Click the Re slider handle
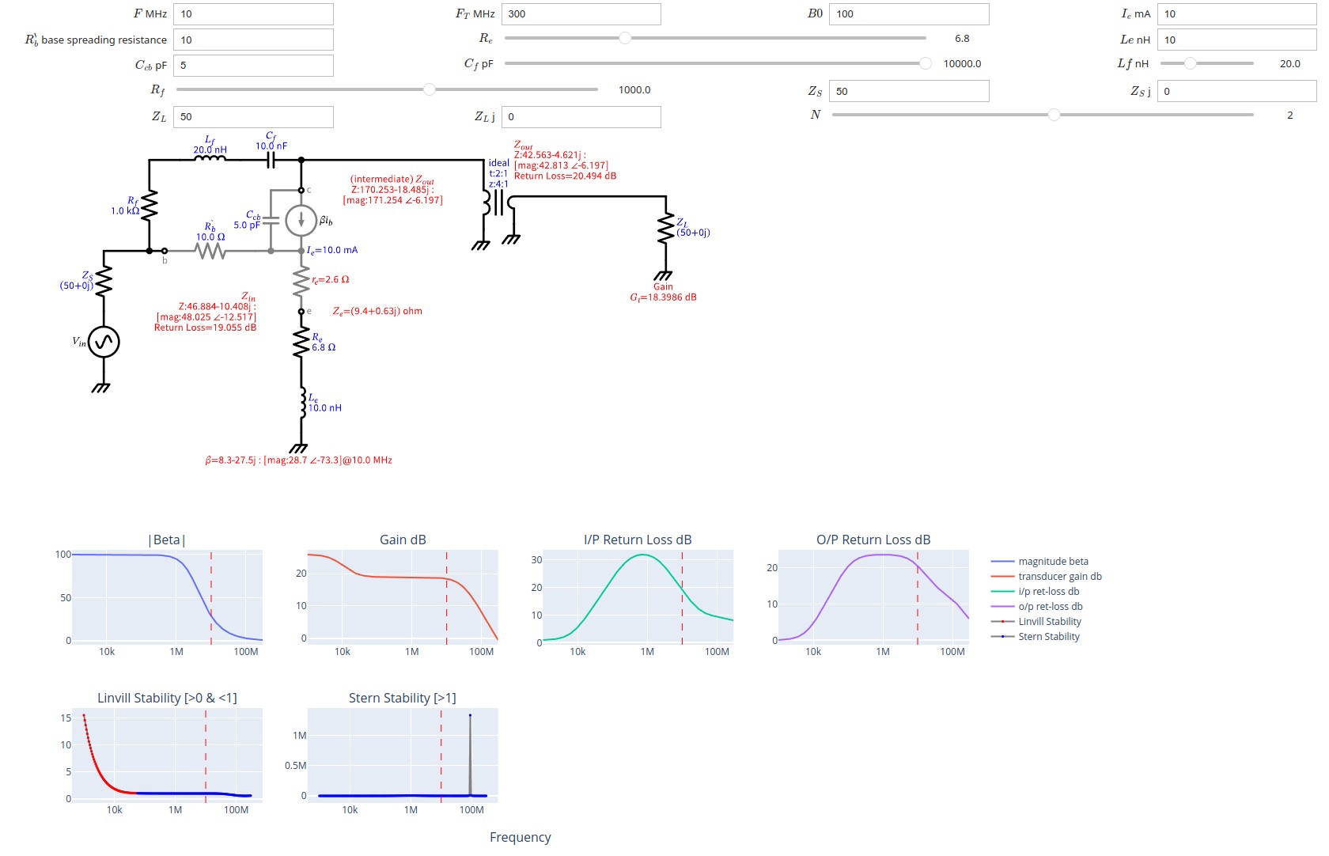 625,38
